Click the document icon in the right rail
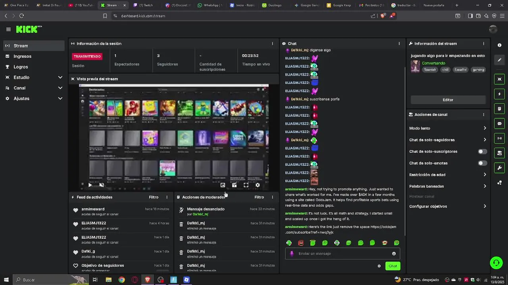This screenshot has height=285, width=508. 499,109
